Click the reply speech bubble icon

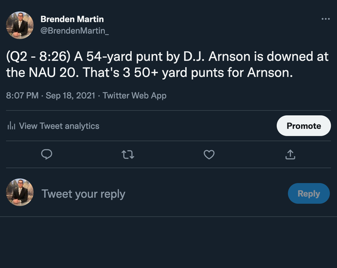(47, 154)
